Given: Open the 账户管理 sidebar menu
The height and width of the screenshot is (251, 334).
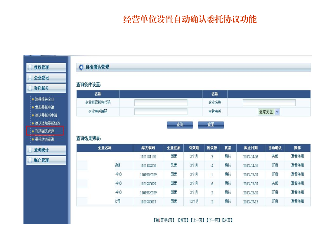Looking at the screenshot, I should click(x=46, y=160).
